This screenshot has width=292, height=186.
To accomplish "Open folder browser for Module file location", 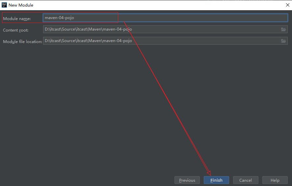I will tap(283, 41).
